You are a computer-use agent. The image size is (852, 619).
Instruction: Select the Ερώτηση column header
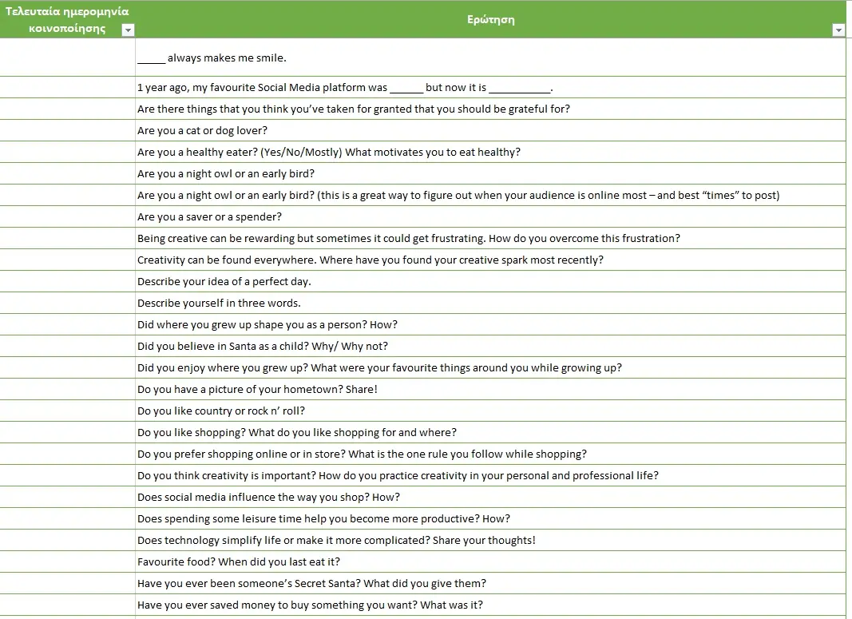tap(490, 19)
